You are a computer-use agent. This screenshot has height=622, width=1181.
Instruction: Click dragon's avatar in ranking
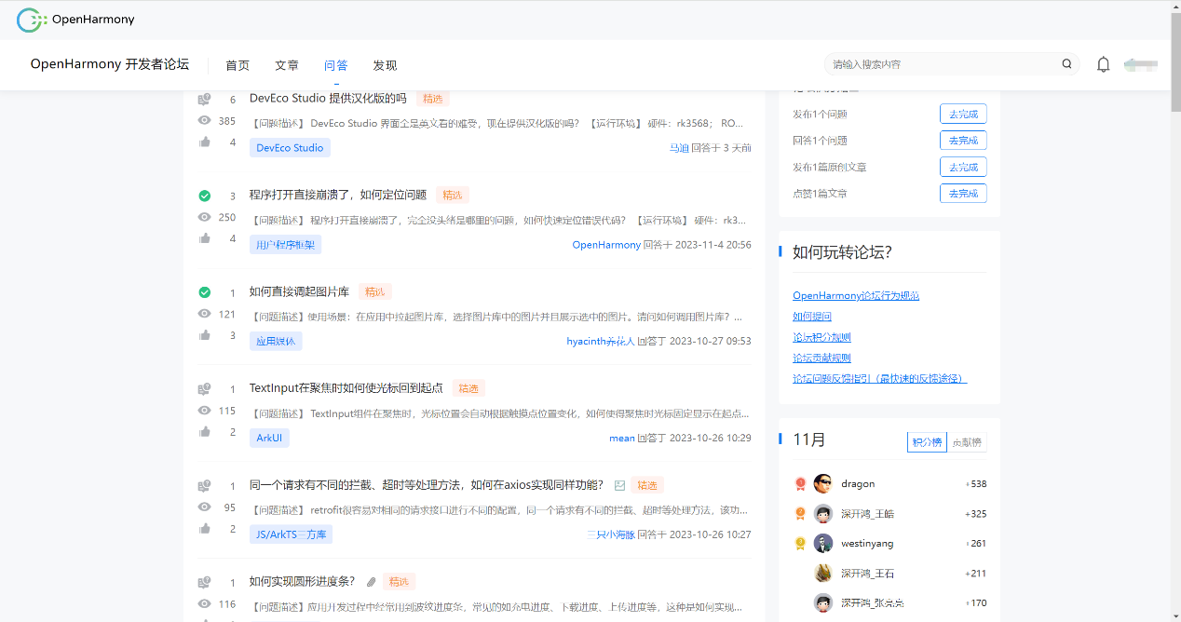tap(822, 483)
